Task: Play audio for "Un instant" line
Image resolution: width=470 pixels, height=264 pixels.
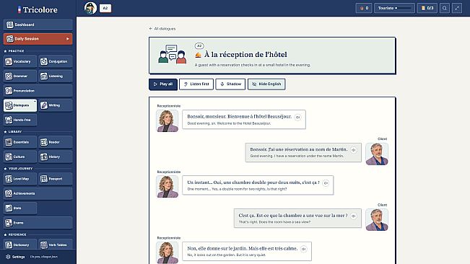Action: tap(326, 183)
